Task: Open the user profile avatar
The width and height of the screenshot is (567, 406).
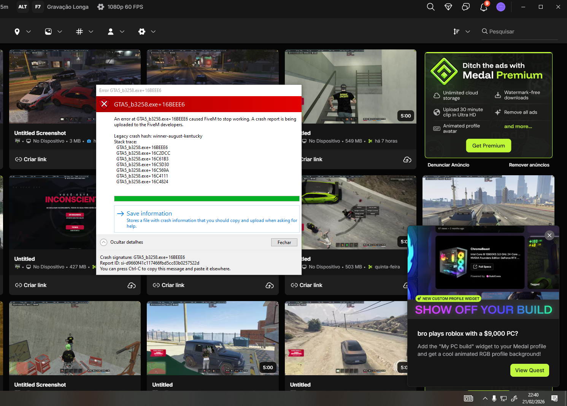Action: click(501, 7)
